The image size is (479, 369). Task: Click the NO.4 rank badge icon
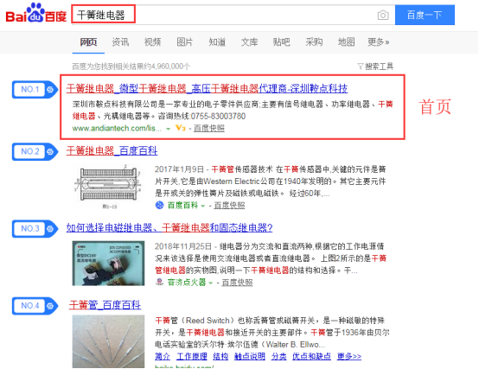(35, 306)
